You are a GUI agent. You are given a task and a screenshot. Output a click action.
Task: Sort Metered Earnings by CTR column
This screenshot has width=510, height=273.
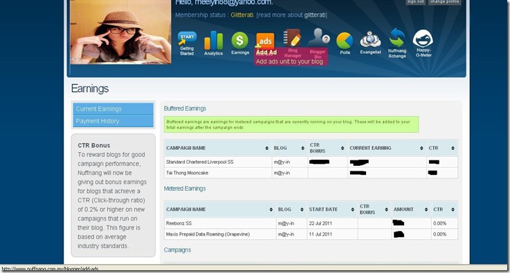(x=444, y=209)
